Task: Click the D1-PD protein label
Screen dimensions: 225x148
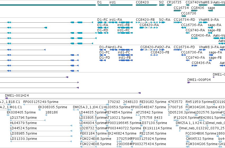Action: pyautogui.click(x=105, y=58)
